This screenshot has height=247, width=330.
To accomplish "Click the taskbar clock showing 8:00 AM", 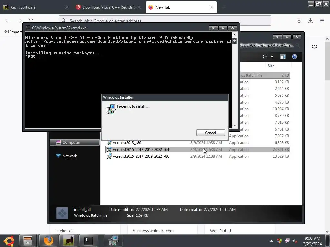I will pos(312,241).
